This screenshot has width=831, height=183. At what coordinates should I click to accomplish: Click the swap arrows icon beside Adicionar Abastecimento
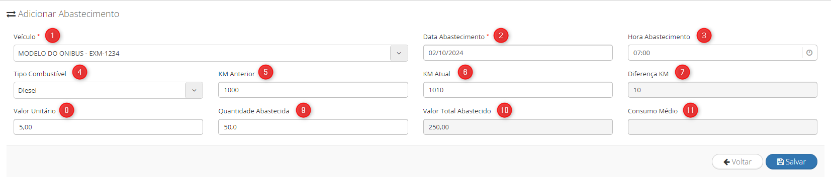point(11,15)
